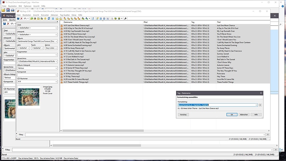Click the Actions (Quick) icon
The height and width of the screenshot is (161, 286).
(87, 18)
